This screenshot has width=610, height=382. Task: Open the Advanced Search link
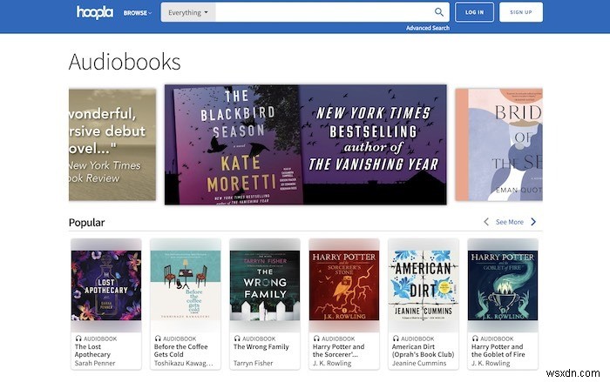(x=427, y=28)
